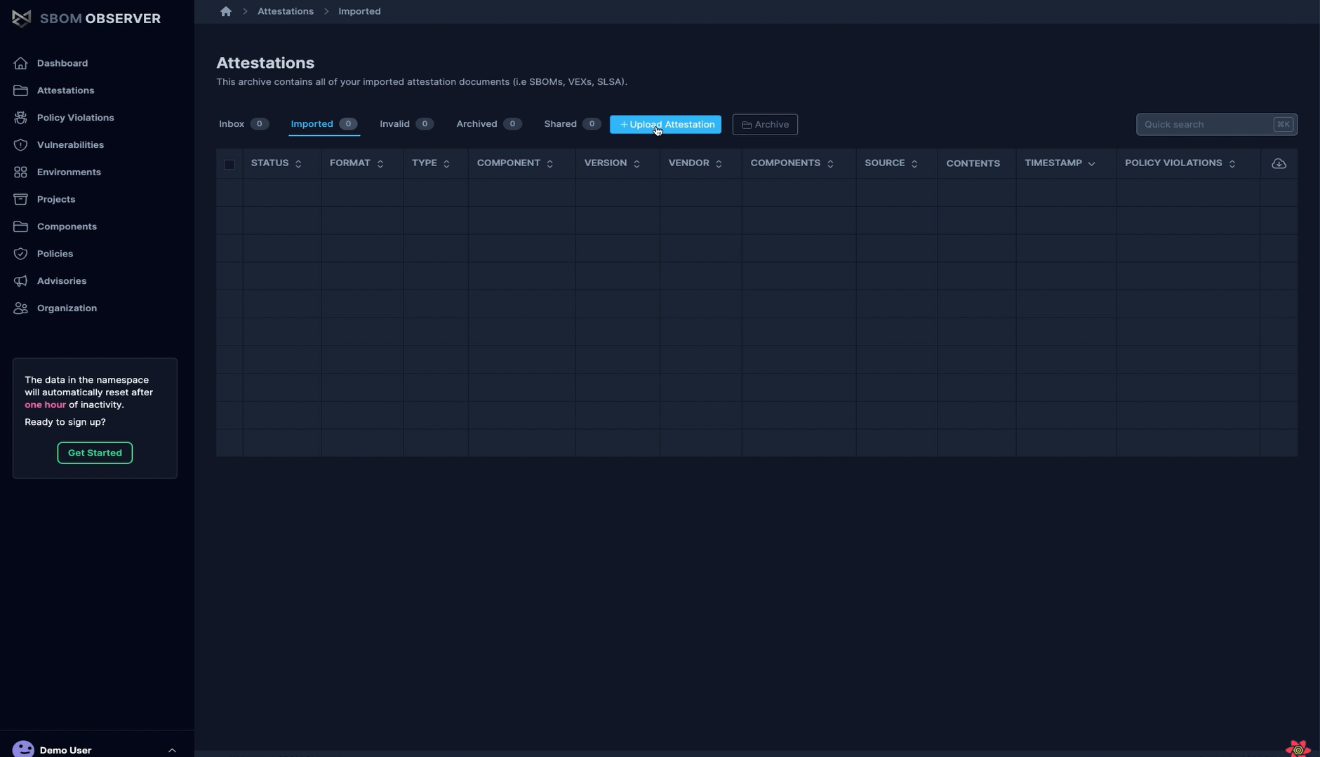Click the Dashboard home icon in sidebar
1320x757 pixels.
click(20, 63)
